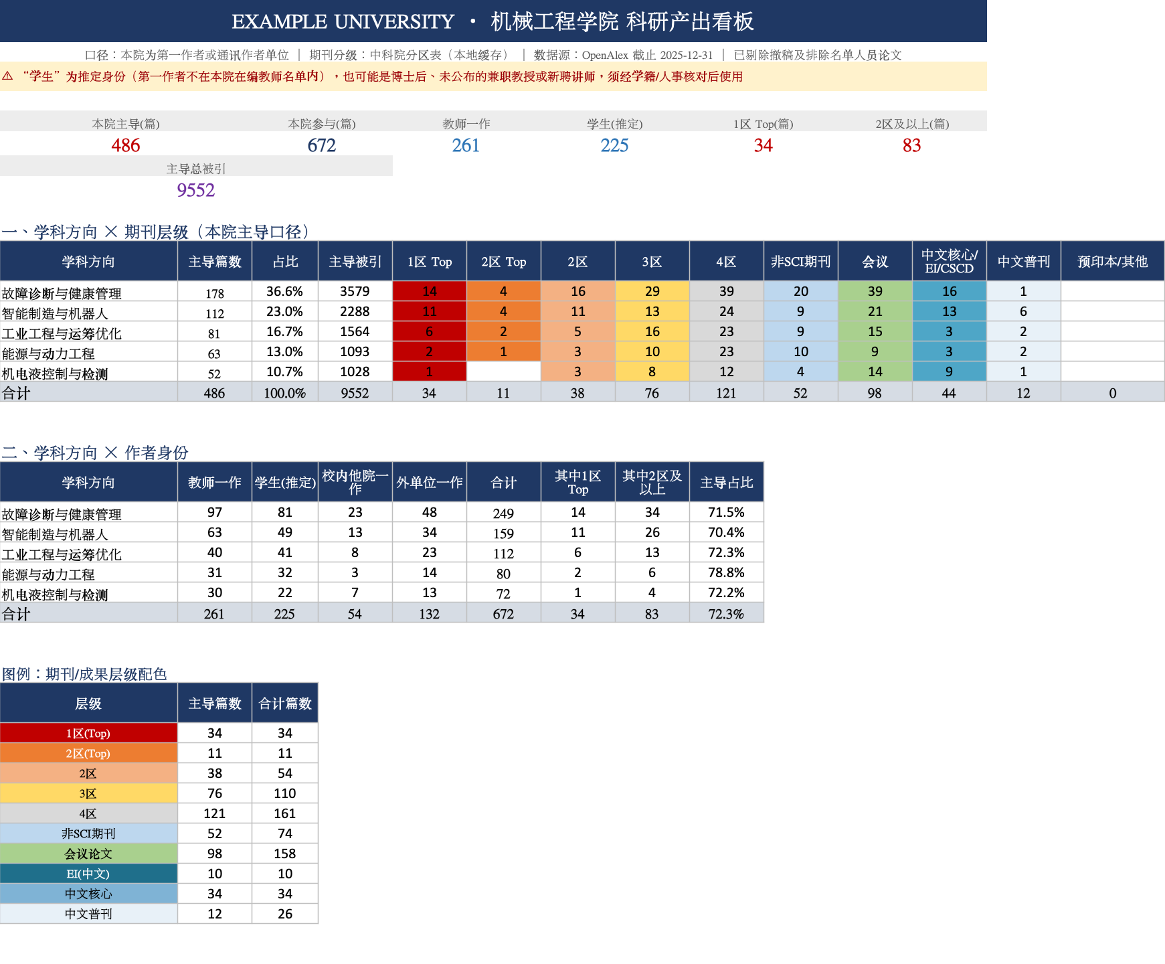Select the 36.6% share cell

[285, 291]
